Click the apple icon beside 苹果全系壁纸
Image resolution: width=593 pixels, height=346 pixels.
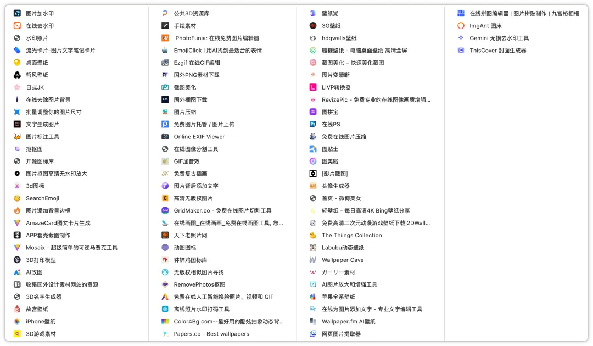coord(313,297)
